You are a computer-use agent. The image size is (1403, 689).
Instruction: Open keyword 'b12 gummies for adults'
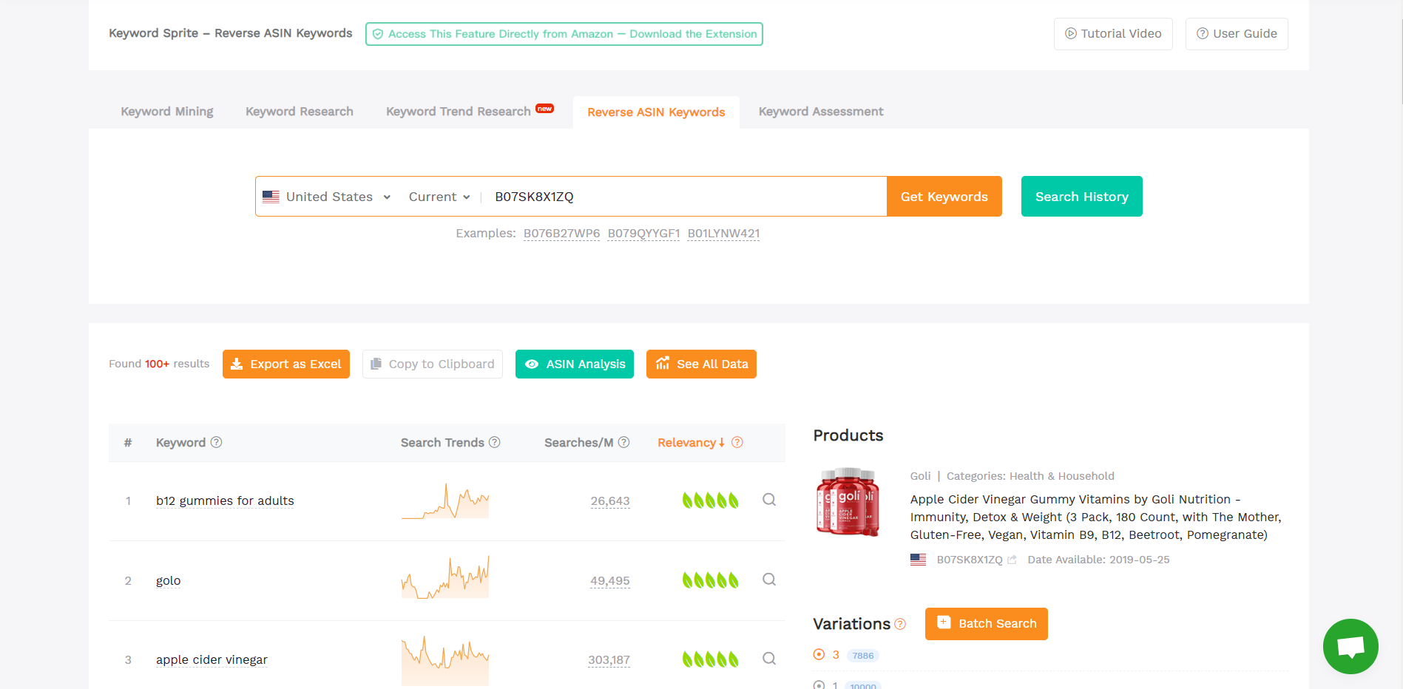[225, 501]
